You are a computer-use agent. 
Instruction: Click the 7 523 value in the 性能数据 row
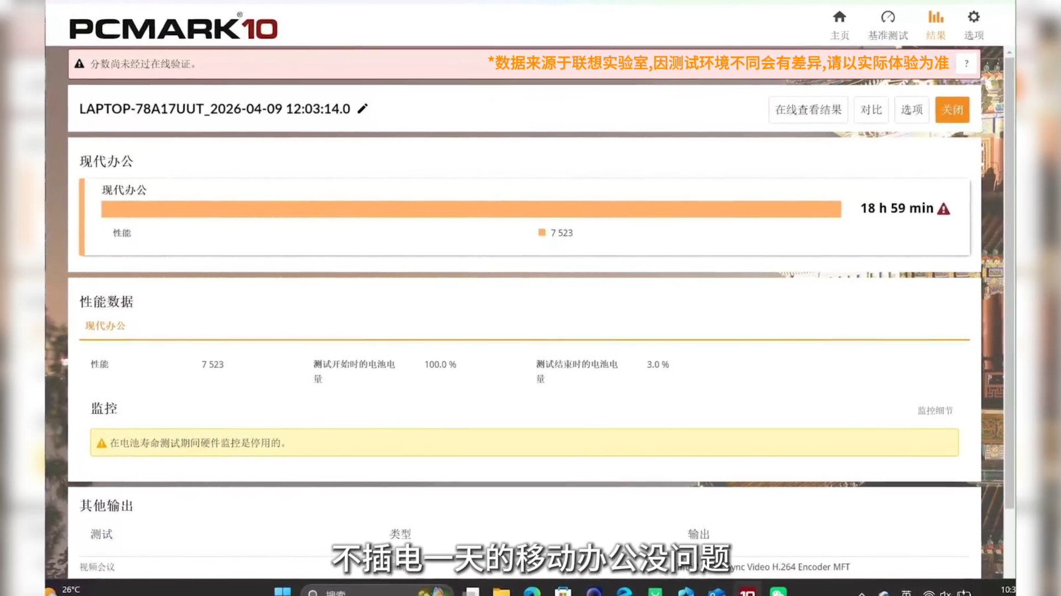213,364
